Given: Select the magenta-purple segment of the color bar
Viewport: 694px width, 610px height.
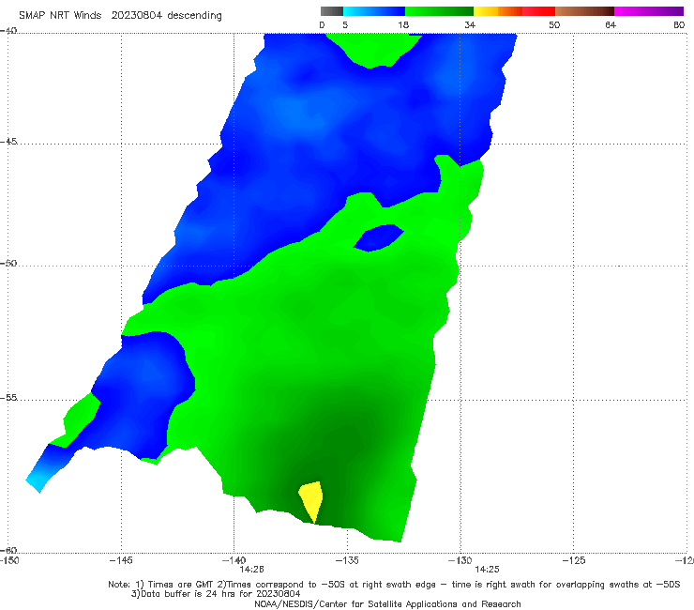Looking at the screenshot, I should 649,11.
